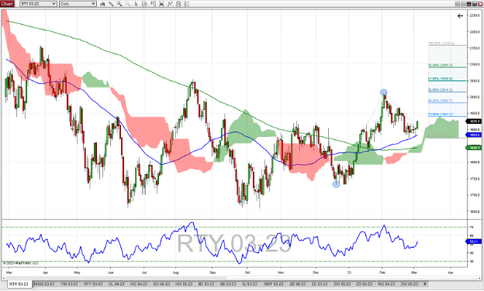Open the drawing tools pencil icon
Screen dimensions: 484x291
[111, 4]
